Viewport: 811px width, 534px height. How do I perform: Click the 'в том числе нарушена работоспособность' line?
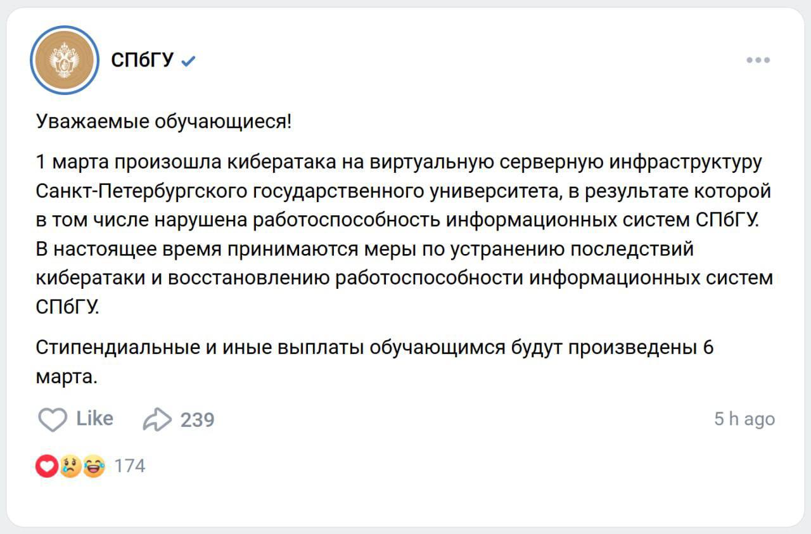tap(397, 220)
